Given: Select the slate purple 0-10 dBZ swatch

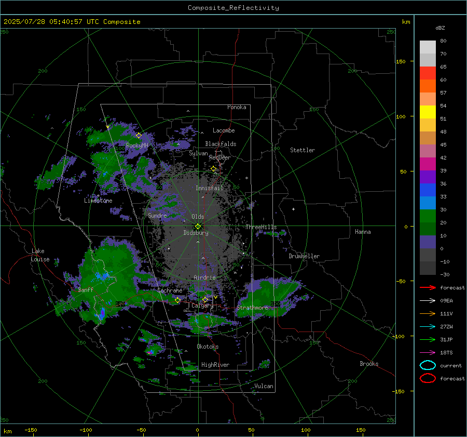Looking at the screenshot, I should point(428,242).
